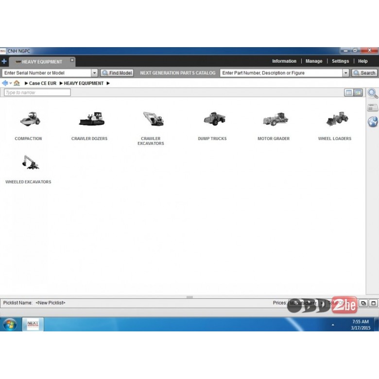The height and width of the screenshot is (379, 379).
Task: Open the globe panel in right sidebar
Action: pyautogui.click(x=373, y=121)
